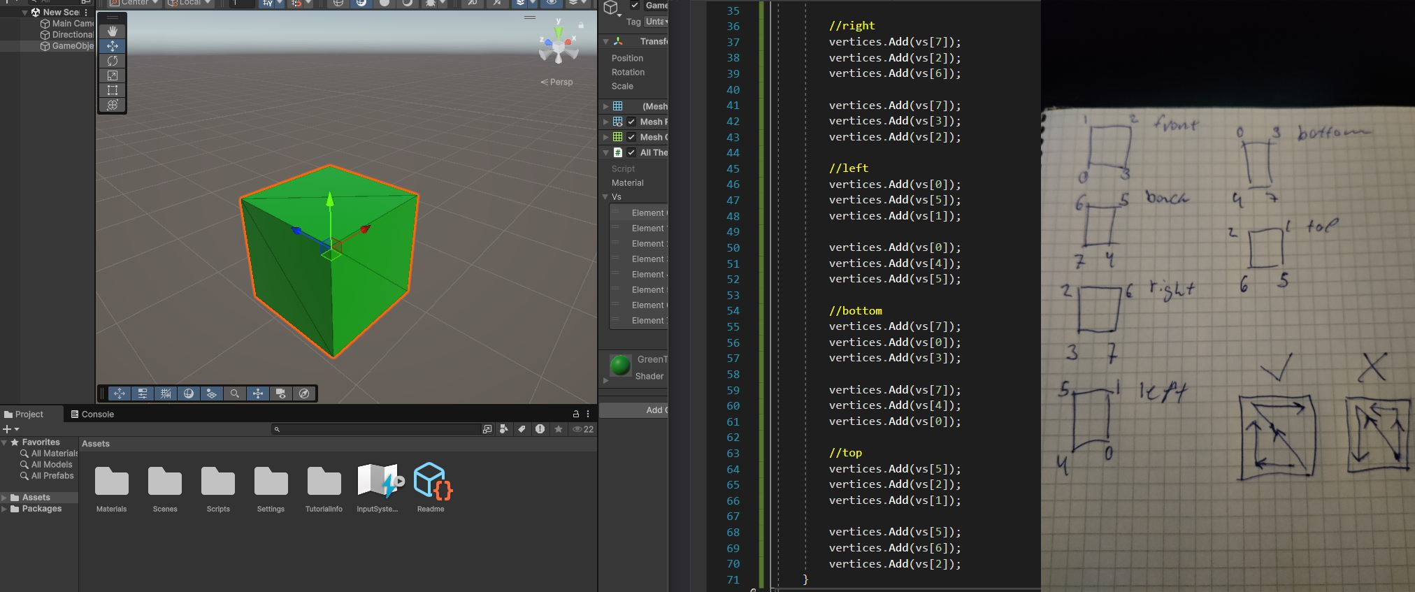The image size is (1415, 592).
Task: Switch projection via Persp label
Action: pos(556,82)
